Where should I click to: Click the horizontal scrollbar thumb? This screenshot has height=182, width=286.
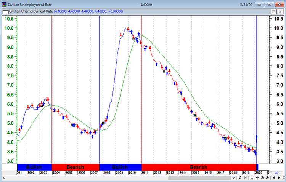pyautogui.click(x=200, y=178)
